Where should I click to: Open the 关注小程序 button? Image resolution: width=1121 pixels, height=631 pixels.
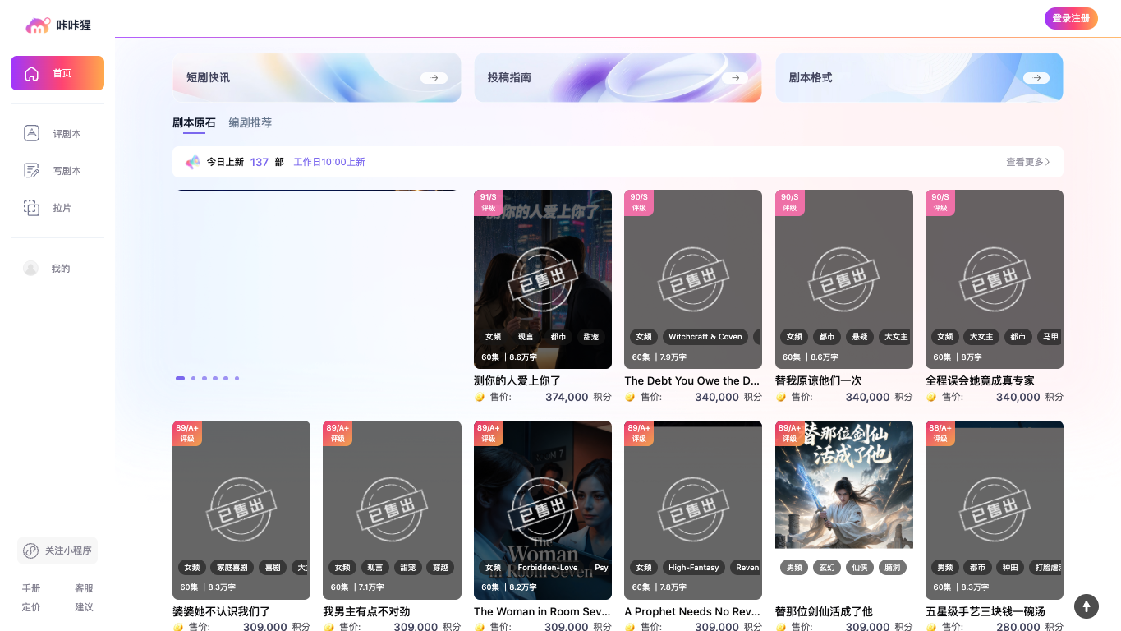[57, 550]
